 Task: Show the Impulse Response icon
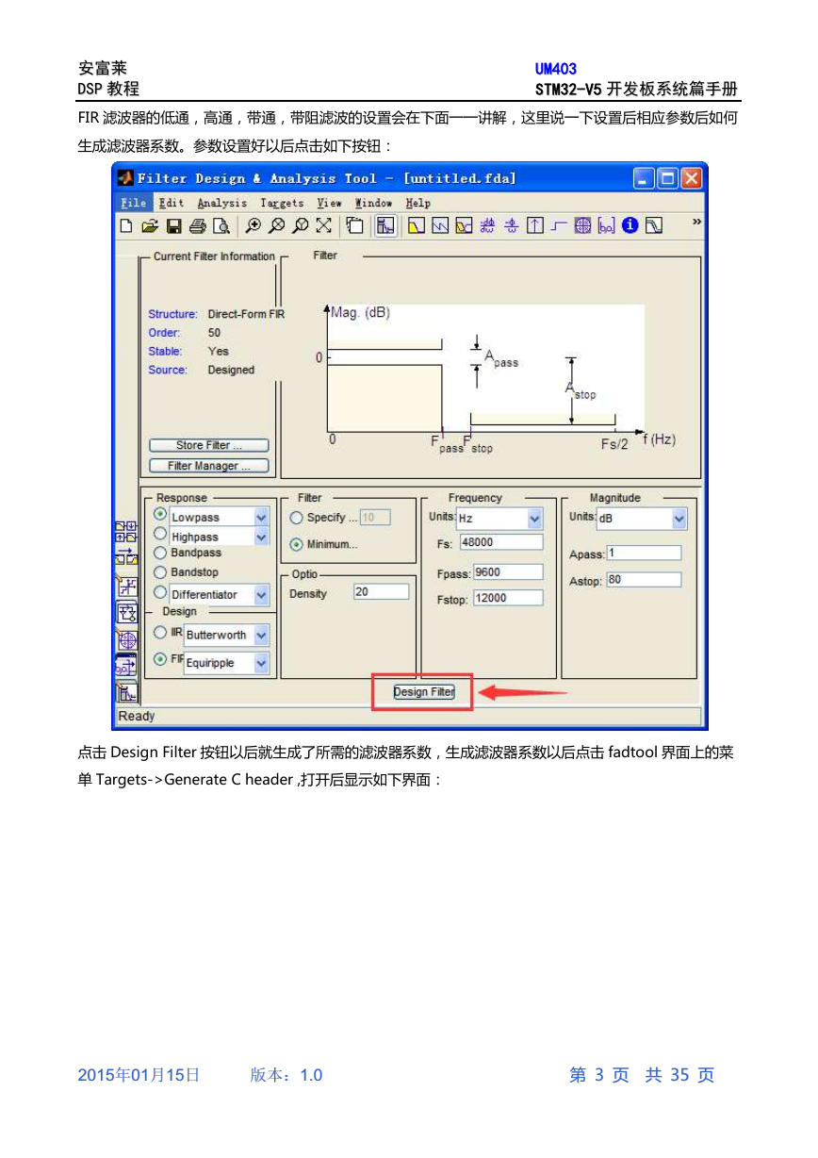(534, 225)
